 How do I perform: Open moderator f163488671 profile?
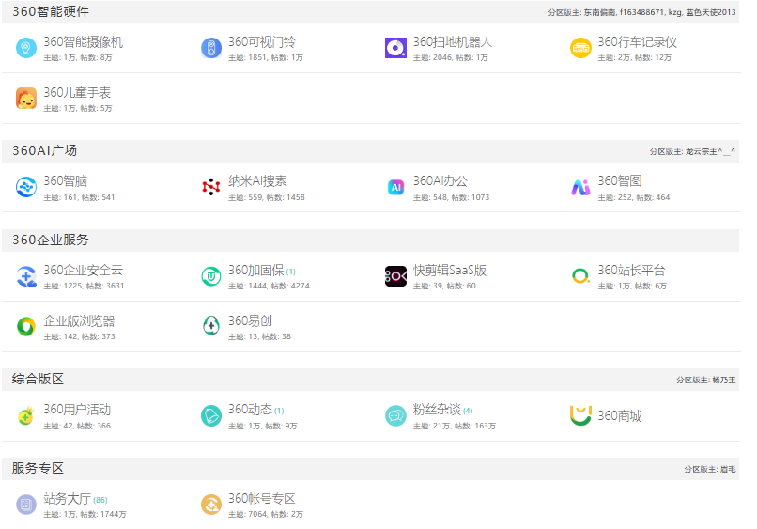(x=641, y=12)
